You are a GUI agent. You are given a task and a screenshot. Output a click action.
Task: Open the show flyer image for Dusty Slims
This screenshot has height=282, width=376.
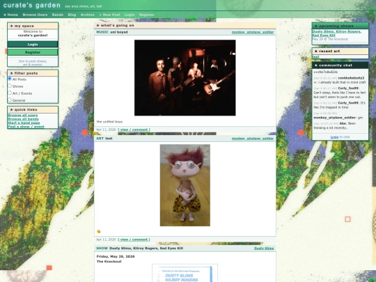point(185,273)
